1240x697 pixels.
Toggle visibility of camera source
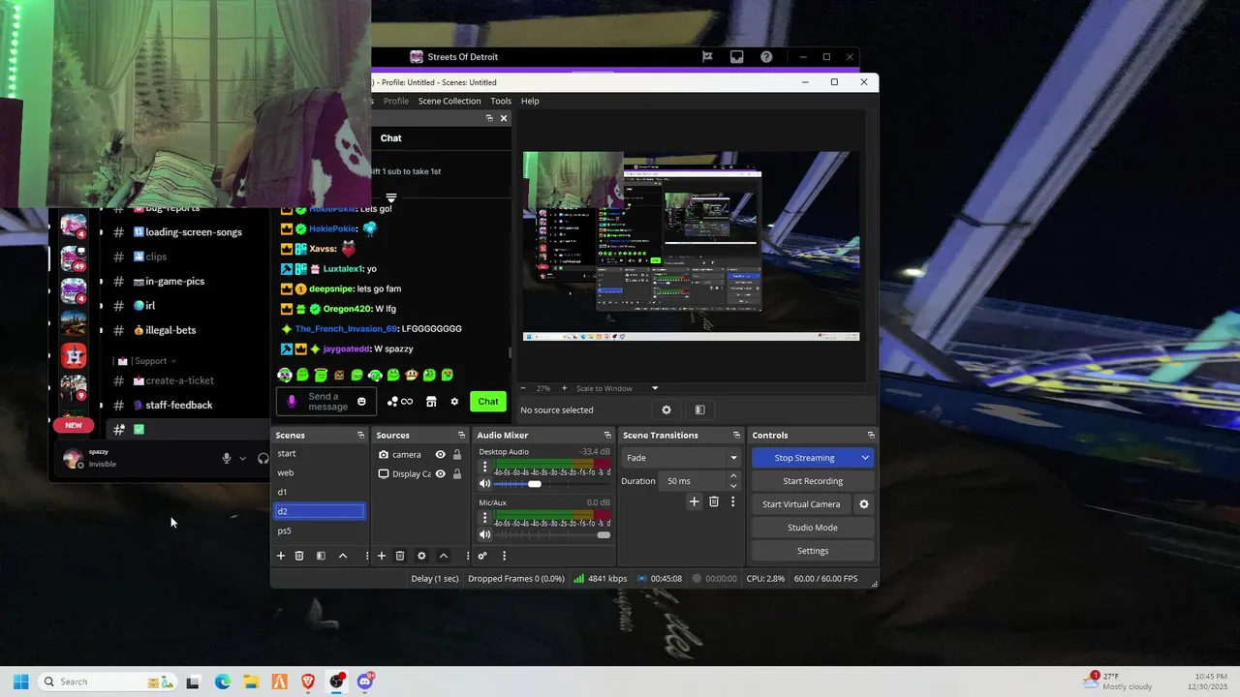click(440, 455)
